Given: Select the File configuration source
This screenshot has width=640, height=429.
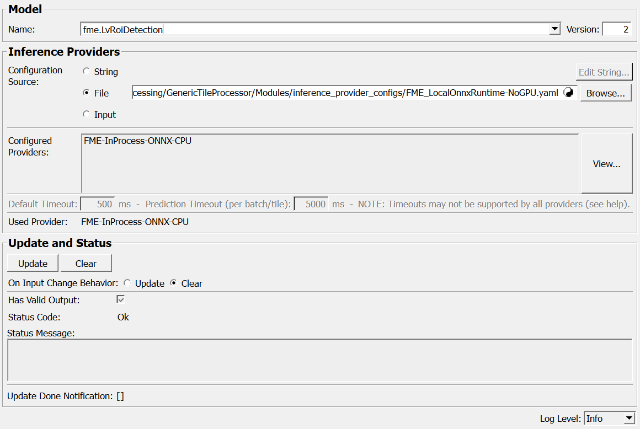Looking at the screenshot, I should [x=86, y=93].
